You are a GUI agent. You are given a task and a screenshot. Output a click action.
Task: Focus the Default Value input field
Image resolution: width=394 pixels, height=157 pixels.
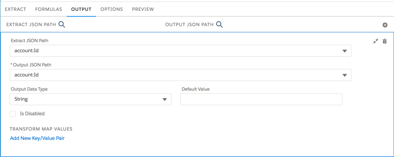point(261,99)
